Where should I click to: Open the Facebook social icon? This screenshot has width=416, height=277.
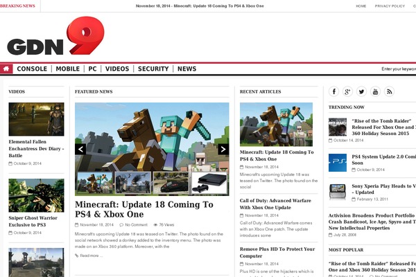[333, 91]
